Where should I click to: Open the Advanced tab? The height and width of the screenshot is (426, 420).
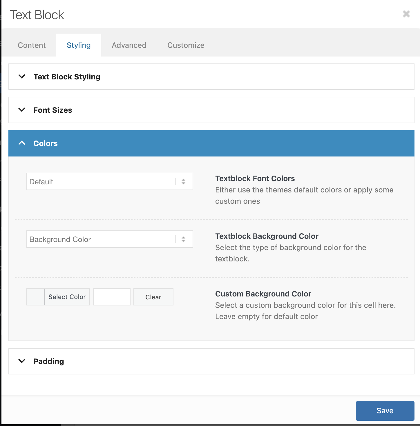tap(129, 45)
